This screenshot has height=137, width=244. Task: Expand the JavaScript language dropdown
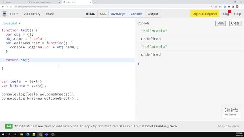[x=11, y=23]
